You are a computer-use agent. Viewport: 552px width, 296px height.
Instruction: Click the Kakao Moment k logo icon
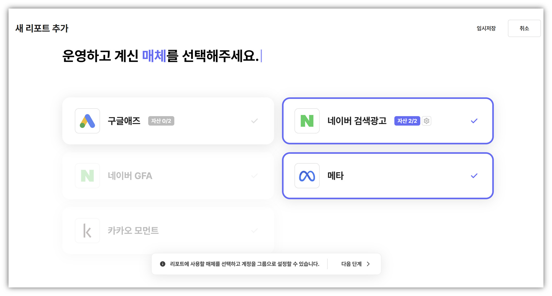pyautogui.click(x=87, y=230)
